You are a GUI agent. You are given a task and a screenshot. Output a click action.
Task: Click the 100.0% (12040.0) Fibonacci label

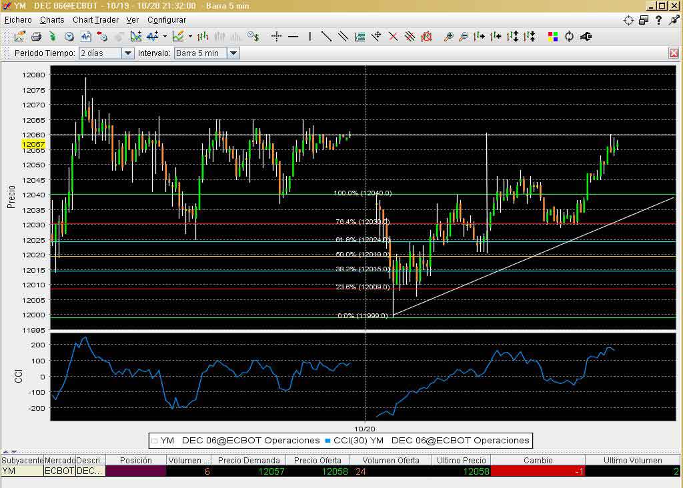362,193
